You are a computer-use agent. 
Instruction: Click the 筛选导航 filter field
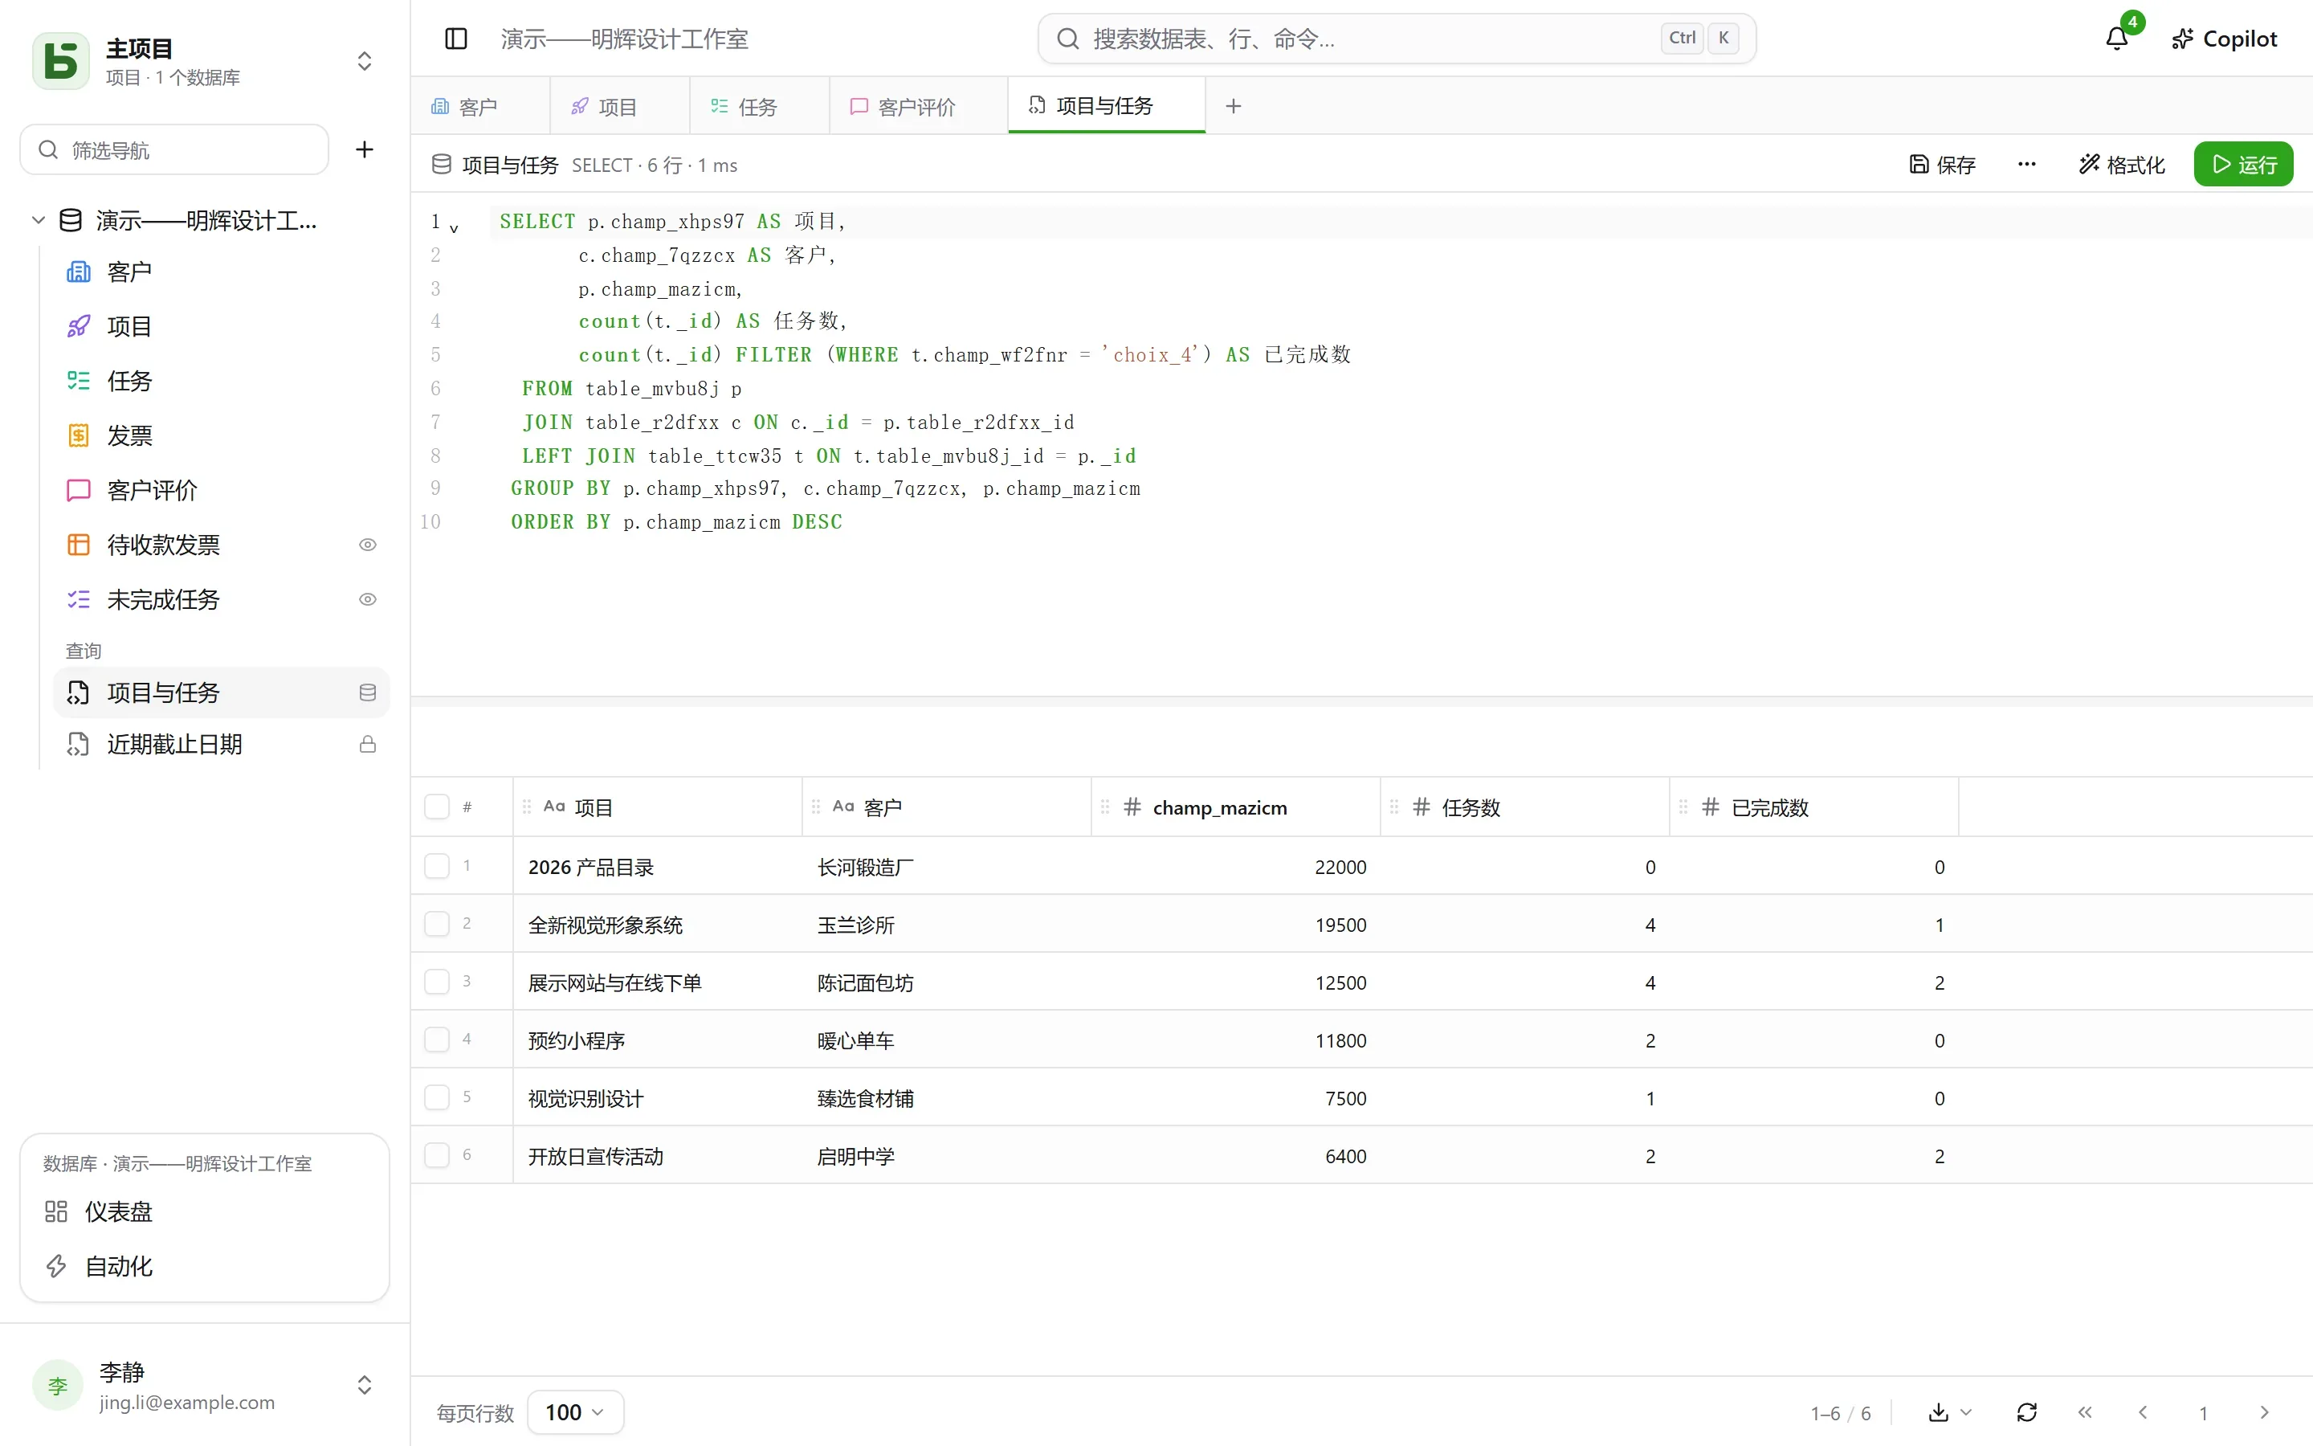(174, 149)
